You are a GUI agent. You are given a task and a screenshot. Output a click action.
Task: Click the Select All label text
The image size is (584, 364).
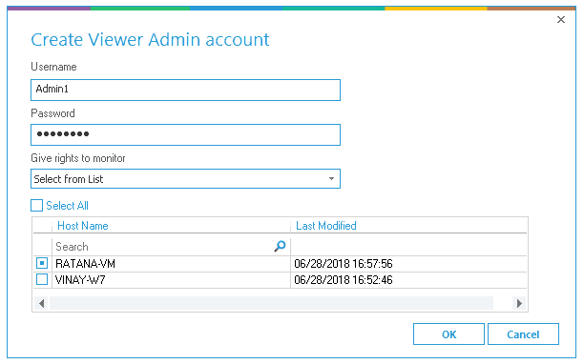pyautogui.click(x=67, y=206)
